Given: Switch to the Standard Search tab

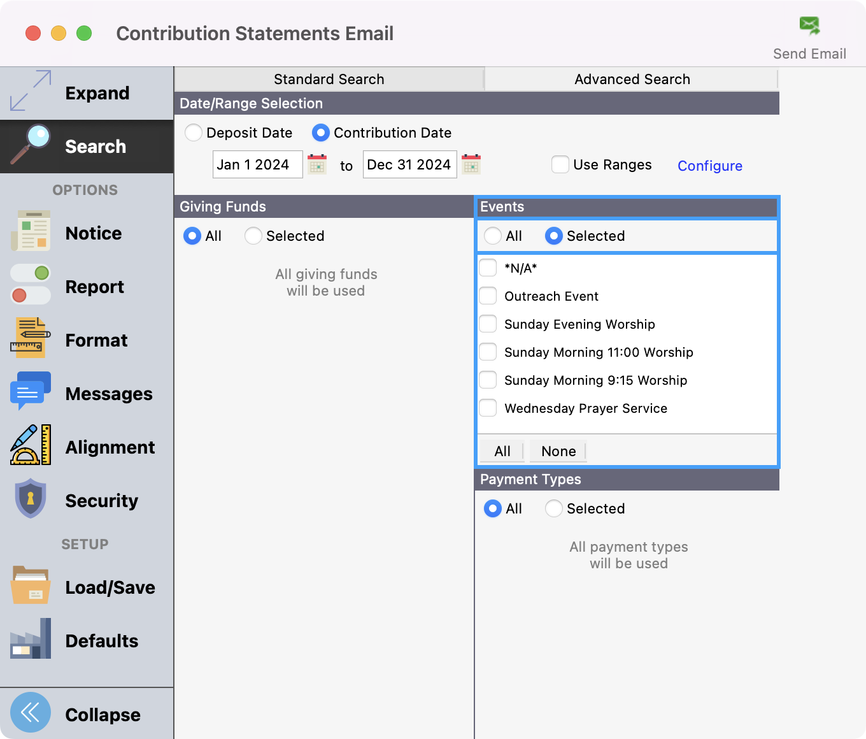Looking at the screenshot, I should point(329,79).
